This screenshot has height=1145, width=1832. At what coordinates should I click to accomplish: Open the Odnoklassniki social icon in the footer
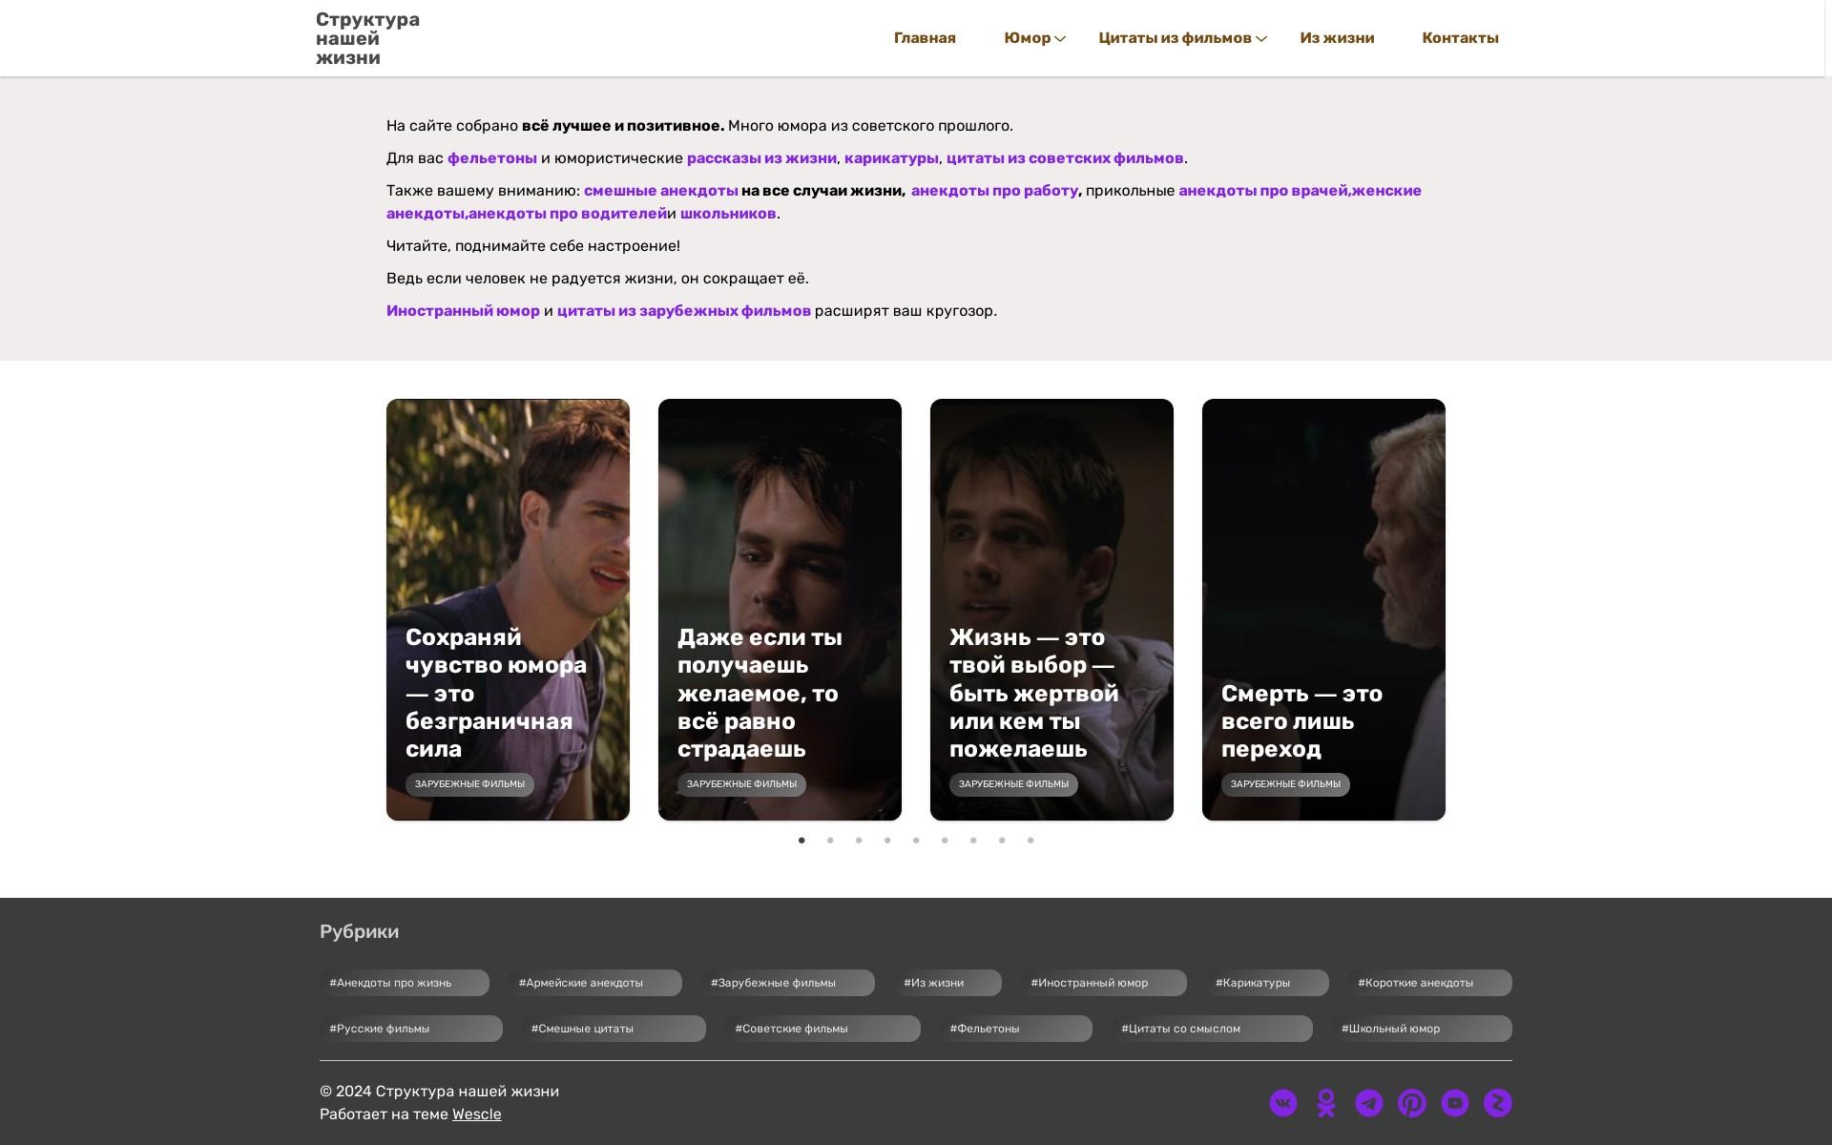(1326, 1103)
